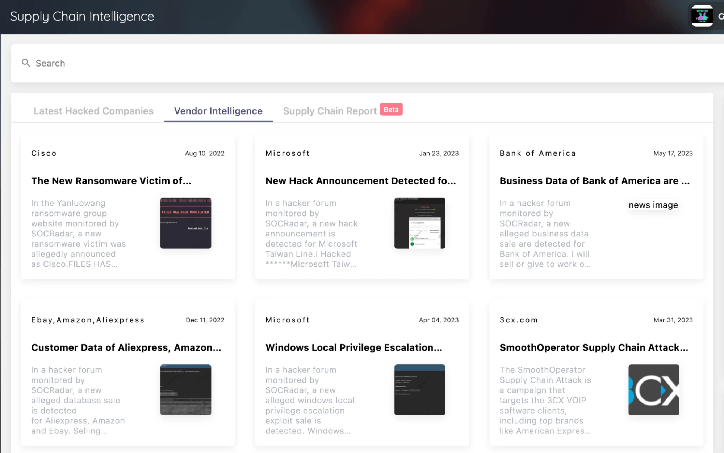Click the Supply Chain Intelligence page title
The image size is (724, 453).
tap(82, 16)
